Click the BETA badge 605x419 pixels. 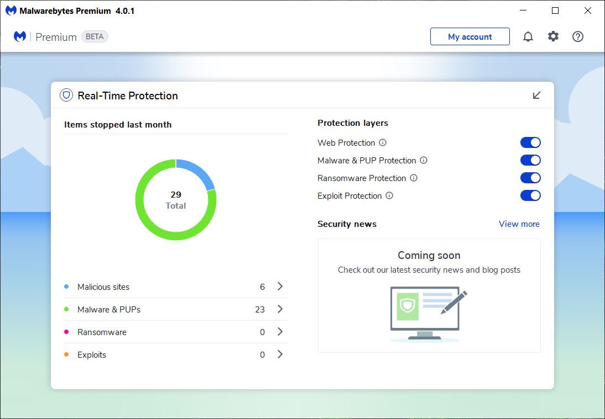tap(95, 36)
